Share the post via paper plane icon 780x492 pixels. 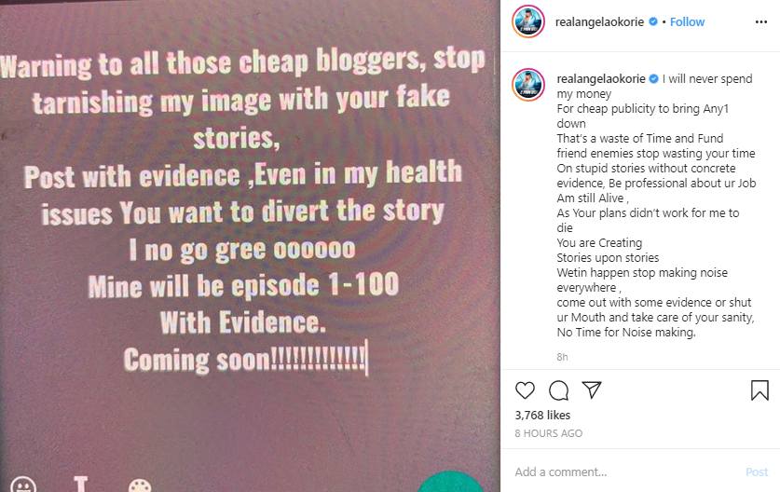[592, 389]
